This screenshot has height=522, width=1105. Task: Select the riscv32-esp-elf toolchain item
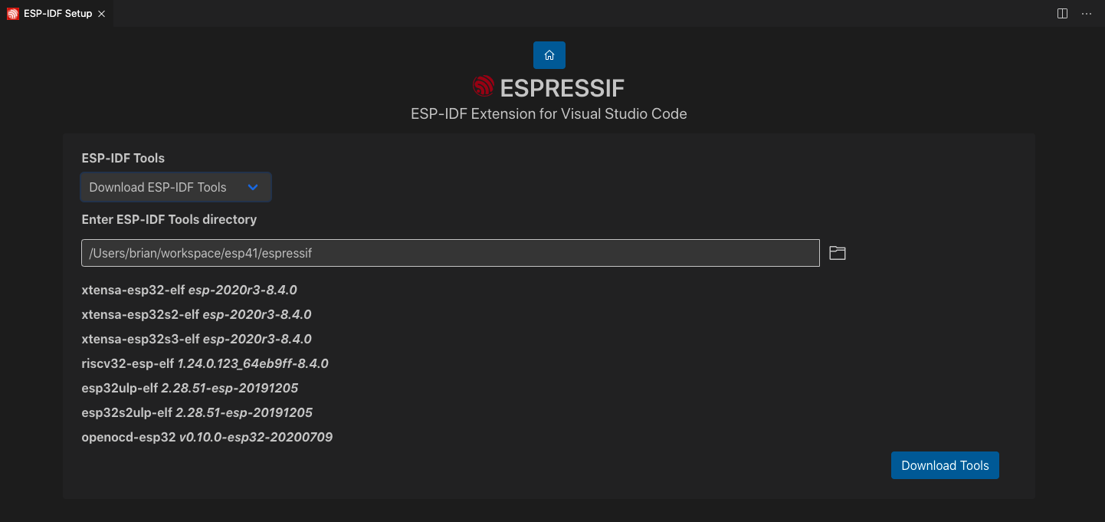coord(205,363)
